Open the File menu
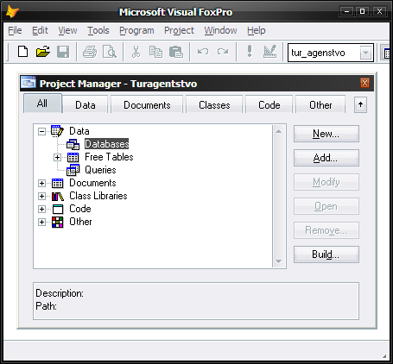 click(15, 30)
